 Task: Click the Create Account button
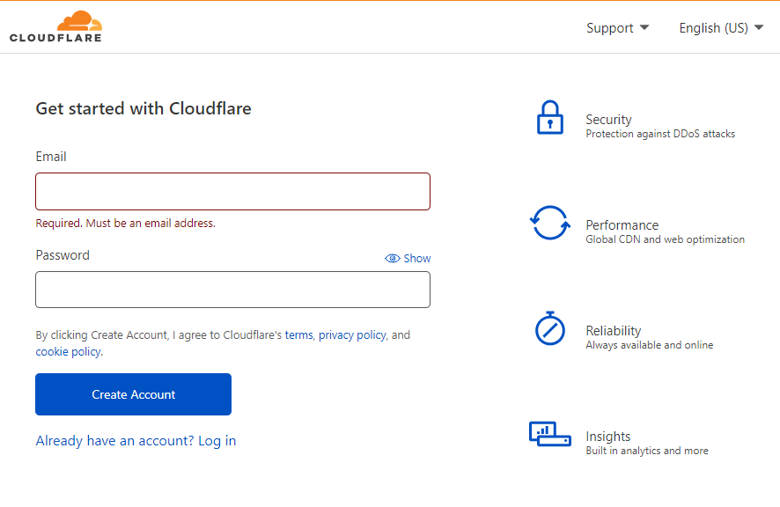pyautogui.click(x=133, y=394)
